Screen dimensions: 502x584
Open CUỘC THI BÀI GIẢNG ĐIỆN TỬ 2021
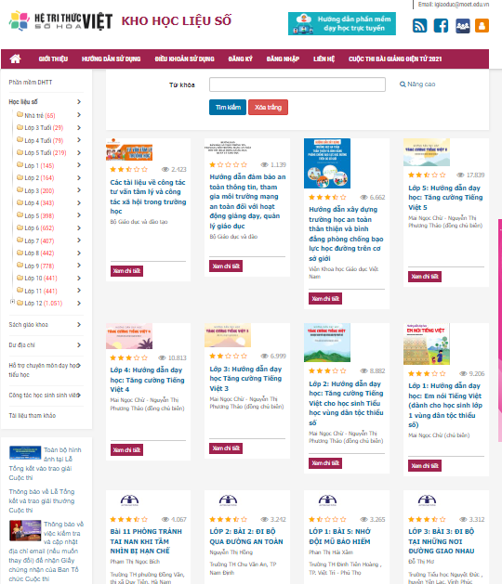tap(395, 58)
